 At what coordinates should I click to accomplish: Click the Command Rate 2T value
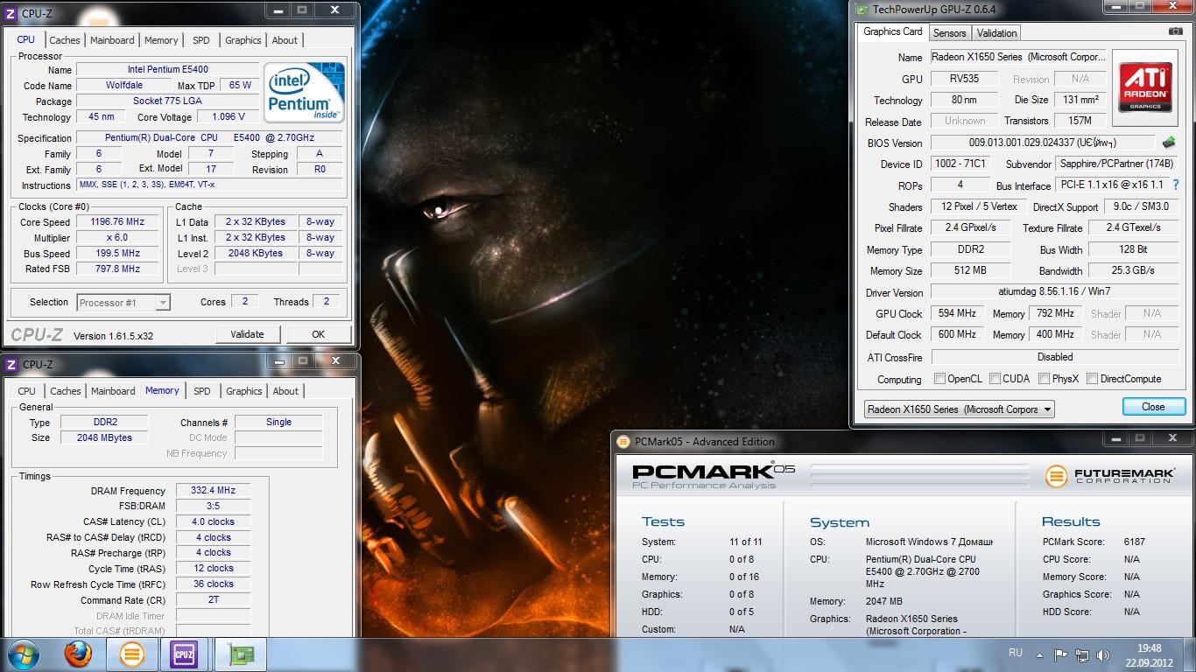pyautogui.click(x=213, y=600)
